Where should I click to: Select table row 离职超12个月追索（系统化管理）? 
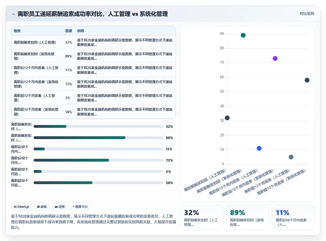pyautogui.click(x=93, y=112)
